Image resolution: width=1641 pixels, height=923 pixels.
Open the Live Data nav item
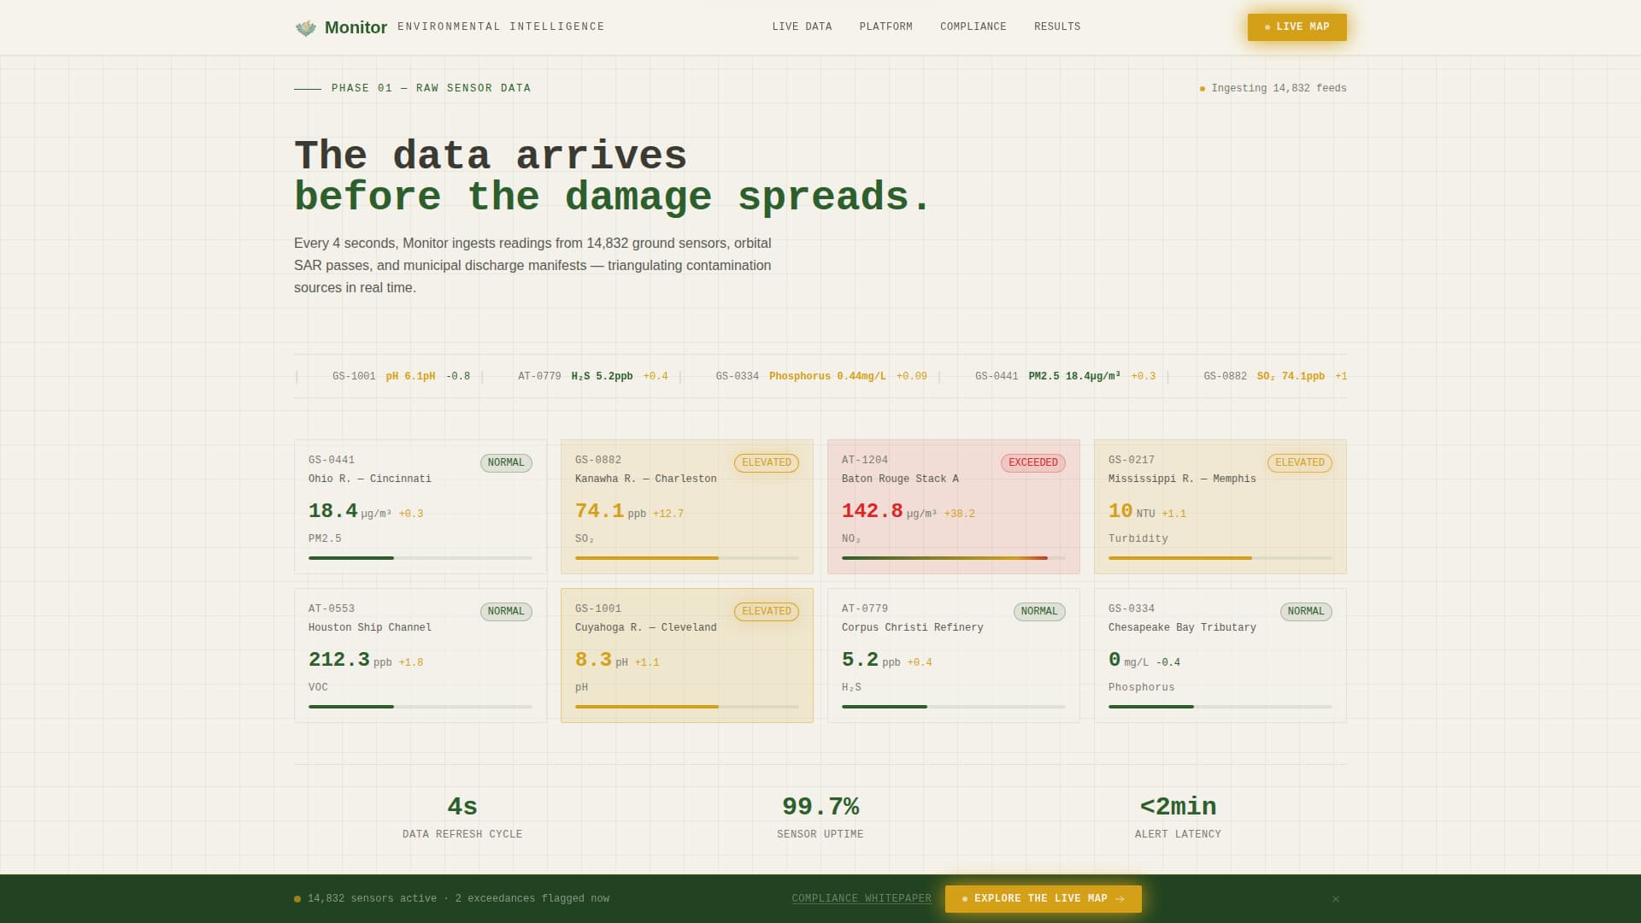click(802, 26)
